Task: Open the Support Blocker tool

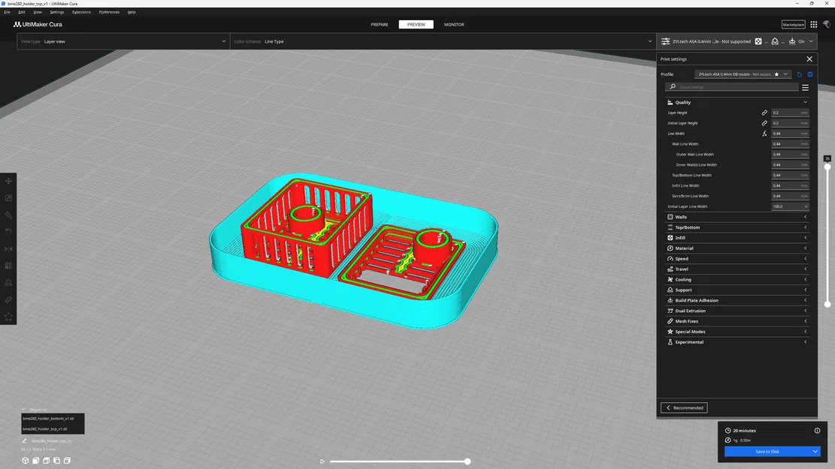Action: pos(8,282)
